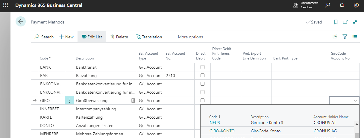Click the New button
Viewport: 364px width, 138px height.
click(x=66, y=37)
